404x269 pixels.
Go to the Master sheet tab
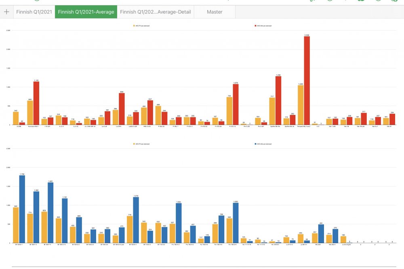coord(215,12)
